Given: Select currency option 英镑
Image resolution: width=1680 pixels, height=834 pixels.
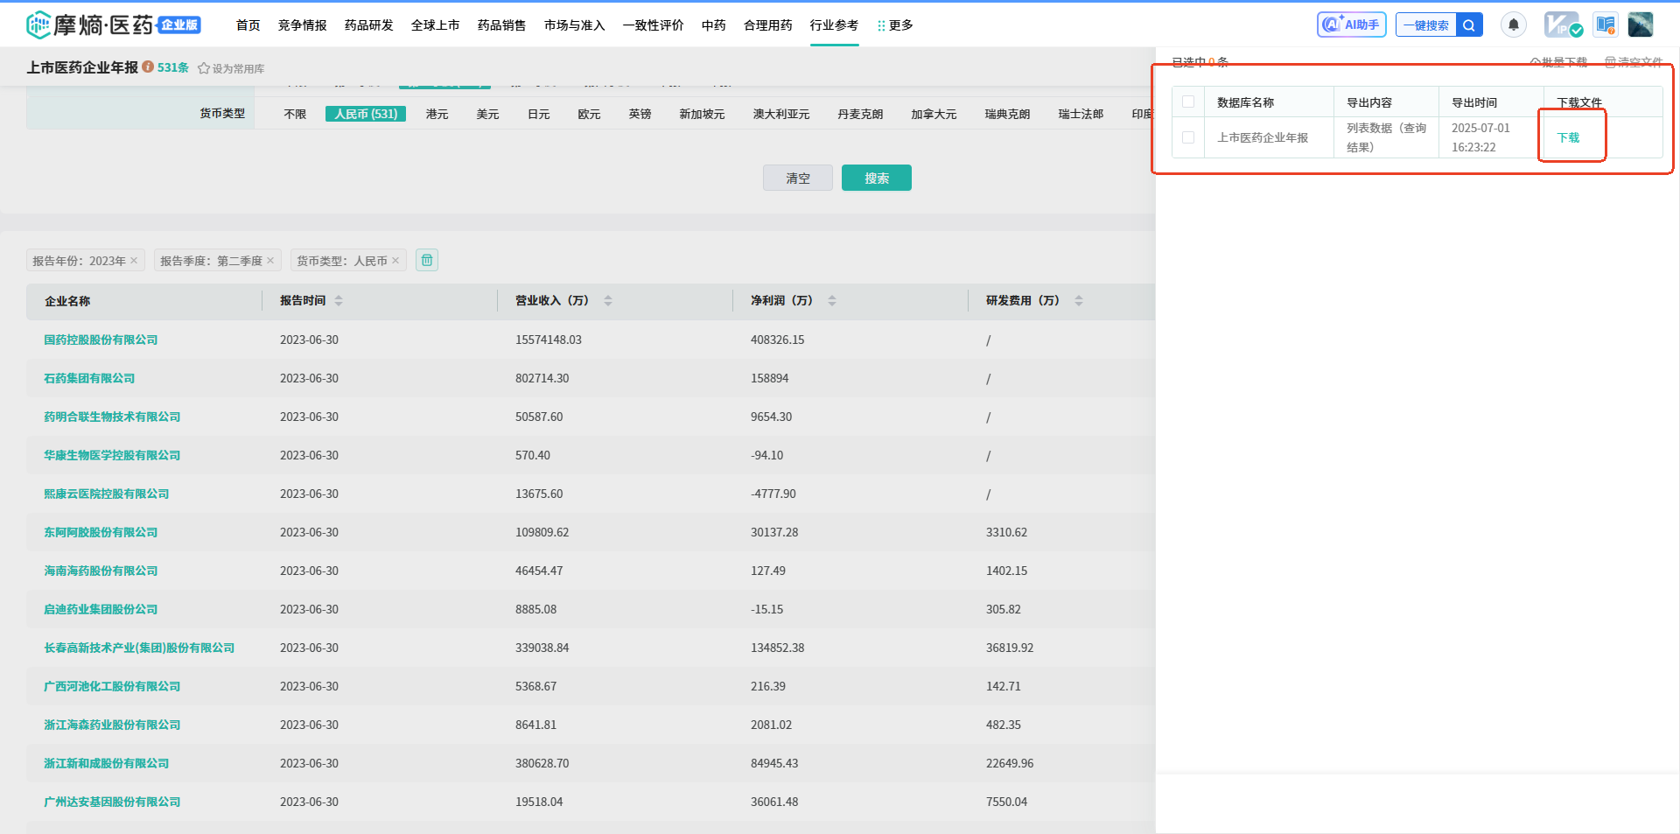Looking at the screenshot, I should [640, 114].
